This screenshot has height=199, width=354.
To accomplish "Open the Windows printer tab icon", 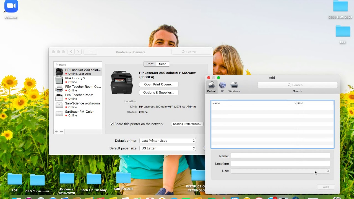I will click(x=234, y=87).
